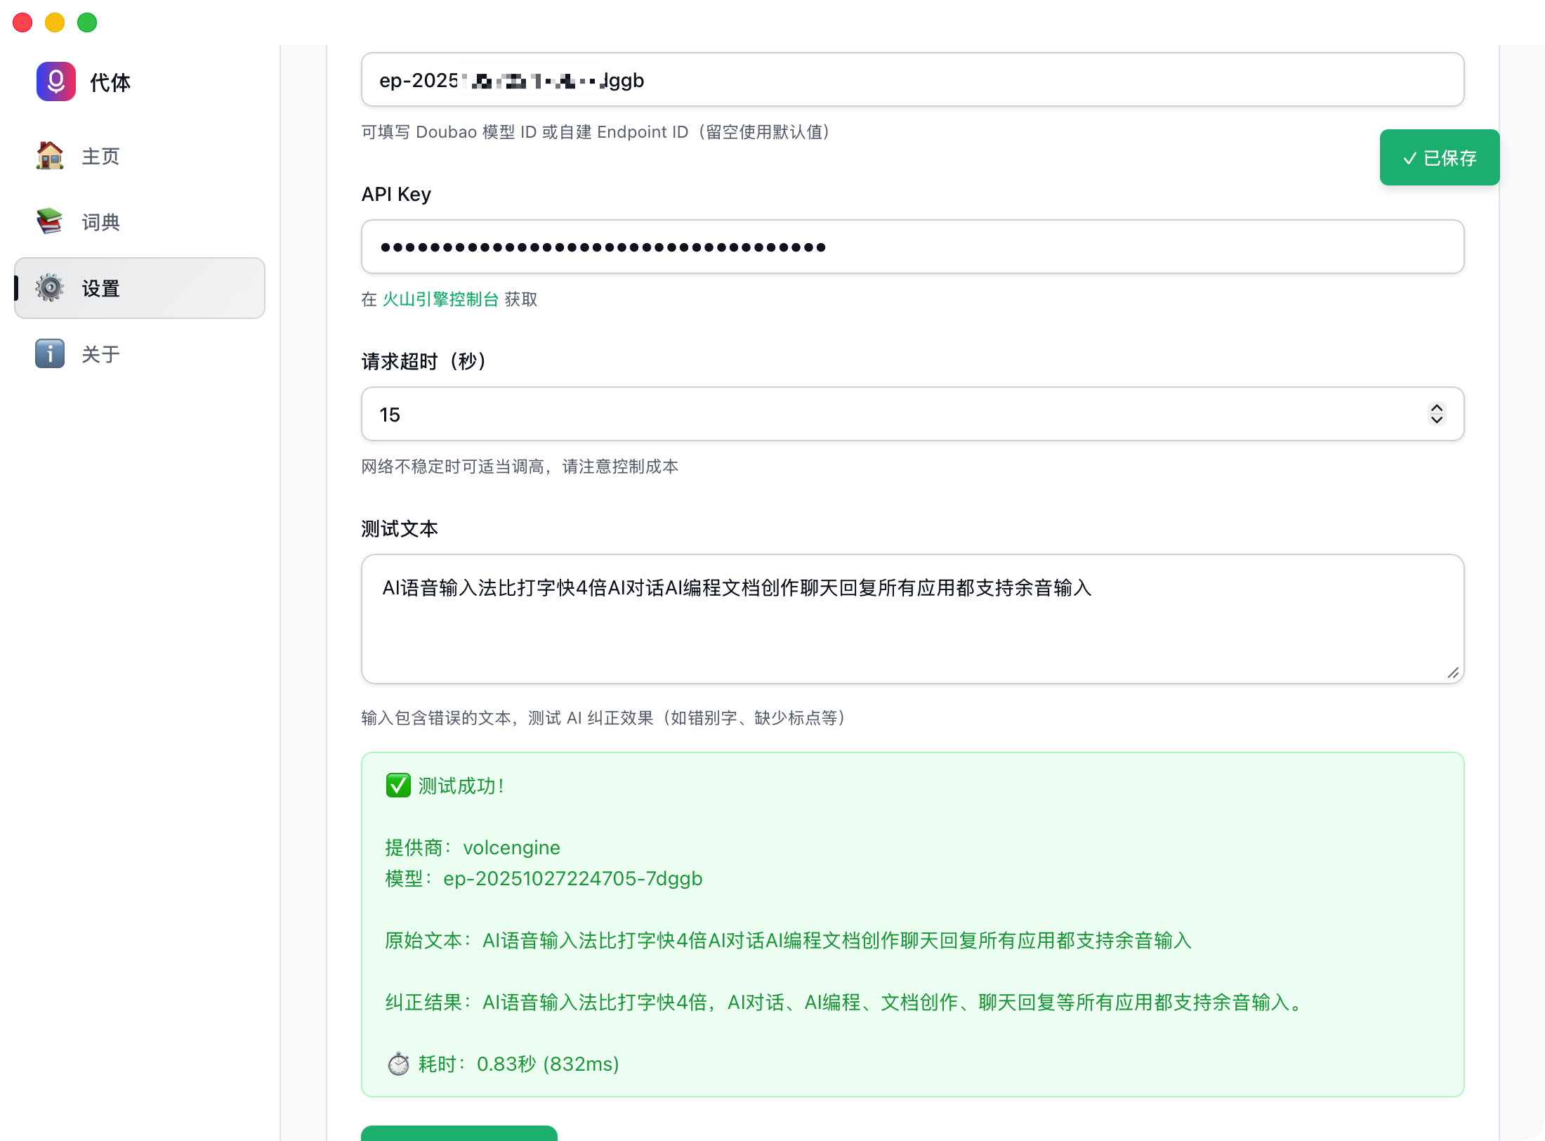The image size is (1545, 1141).
Task: Click the green checkmark icon beside 测试成功
Action: (398, 785)
